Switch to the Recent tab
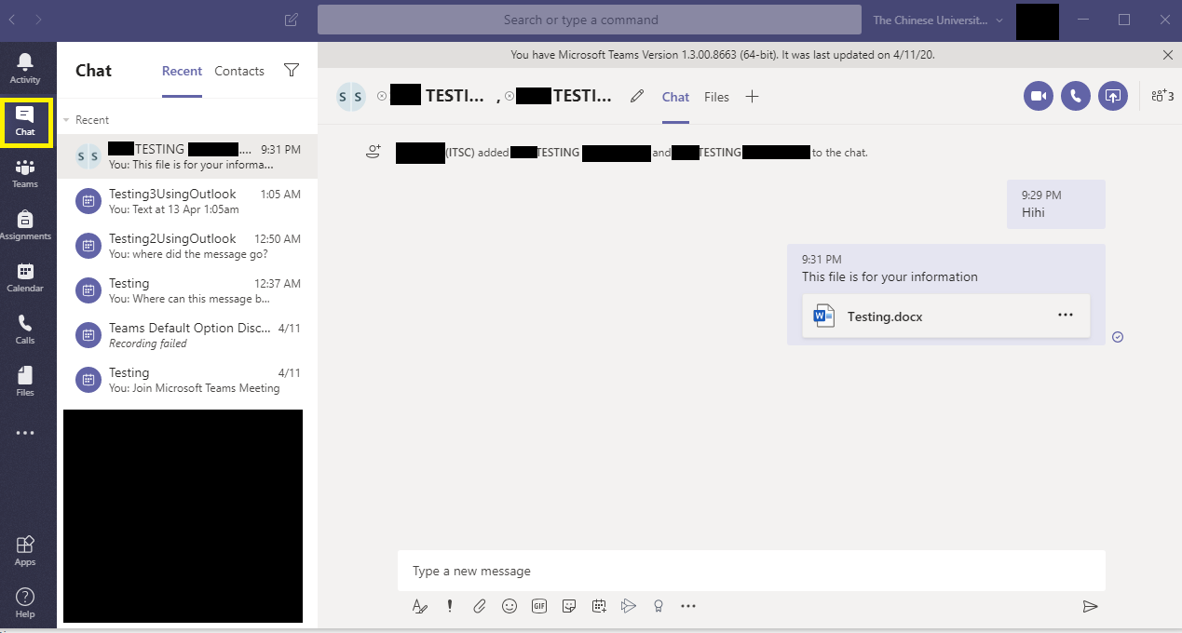The height and width of the screenshot is (633, 1182). tap(182, 71)
